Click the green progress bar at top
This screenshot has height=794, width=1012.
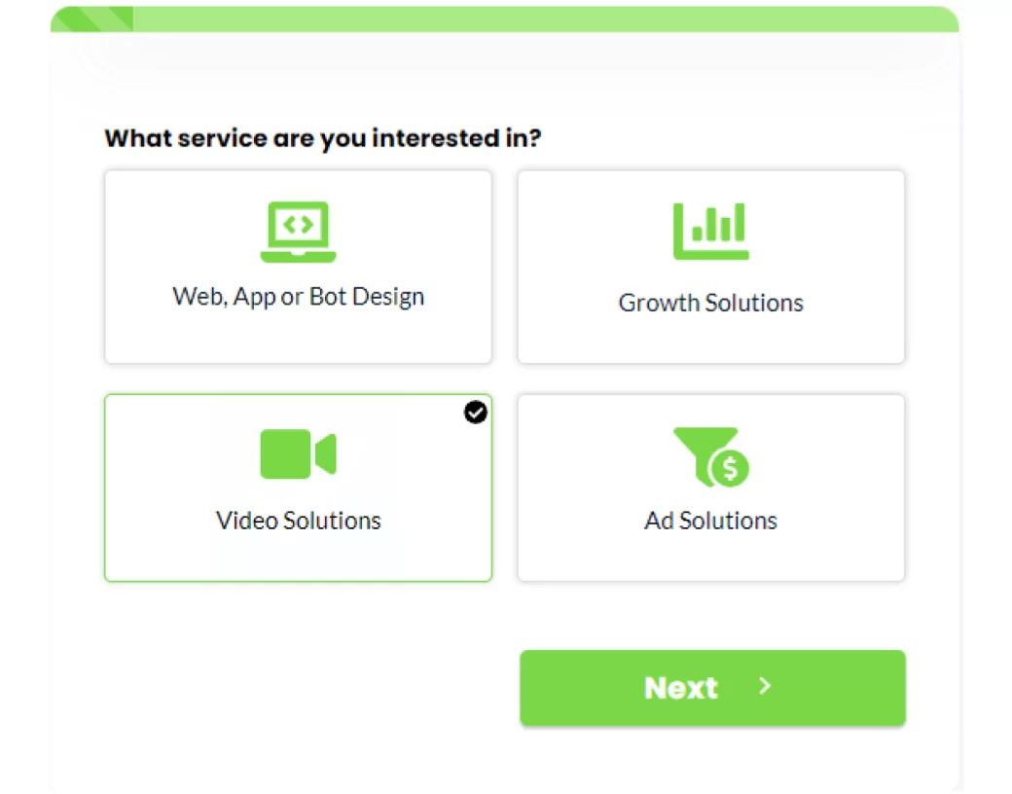[x=545, y=19]
